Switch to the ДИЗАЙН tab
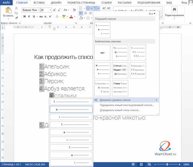The image size is (193, 167). (56, 3)
